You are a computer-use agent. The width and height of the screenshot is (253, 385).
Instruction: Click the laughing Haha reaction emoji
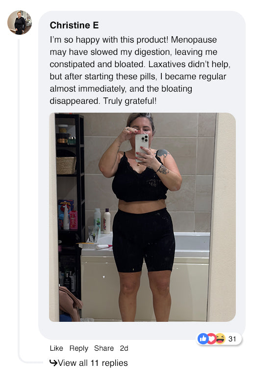coord(220,339)
